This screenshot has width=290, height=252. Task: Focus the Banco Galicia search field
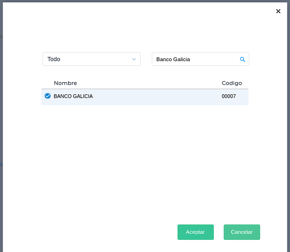click(201, 59)
